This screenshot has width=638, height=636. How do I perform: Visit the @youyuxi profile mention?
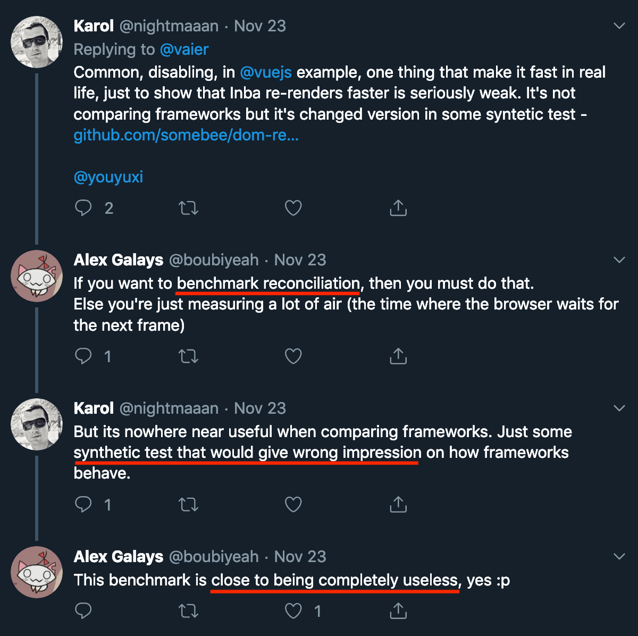coord(108,177)
